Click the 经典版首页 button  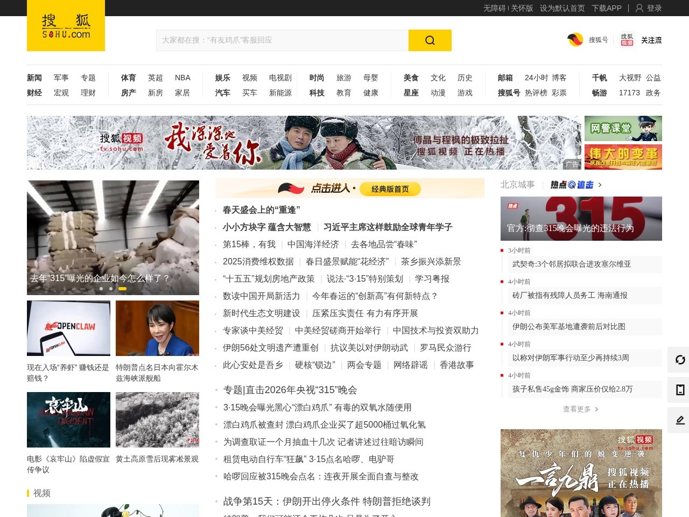pos(390,189)
